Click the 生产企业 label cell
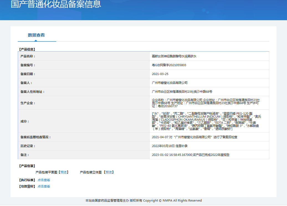Viewport: 287px width, 206px height. pos(84,103)
